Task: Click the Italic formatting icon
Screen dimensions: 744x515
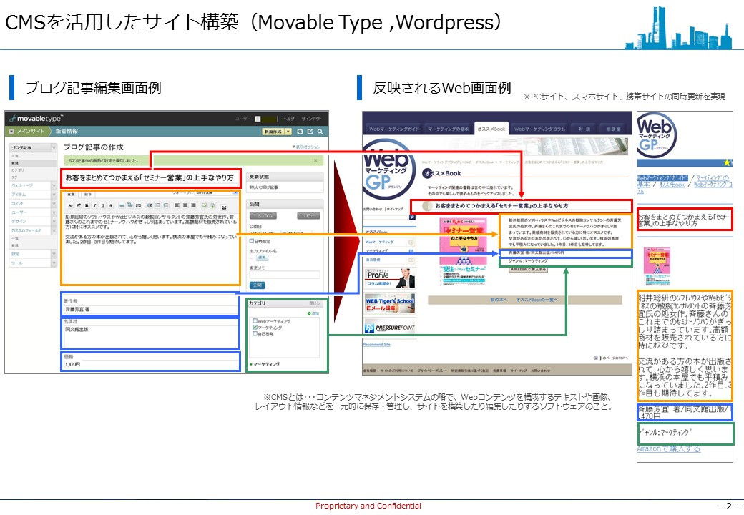Action: pos(94,205)
